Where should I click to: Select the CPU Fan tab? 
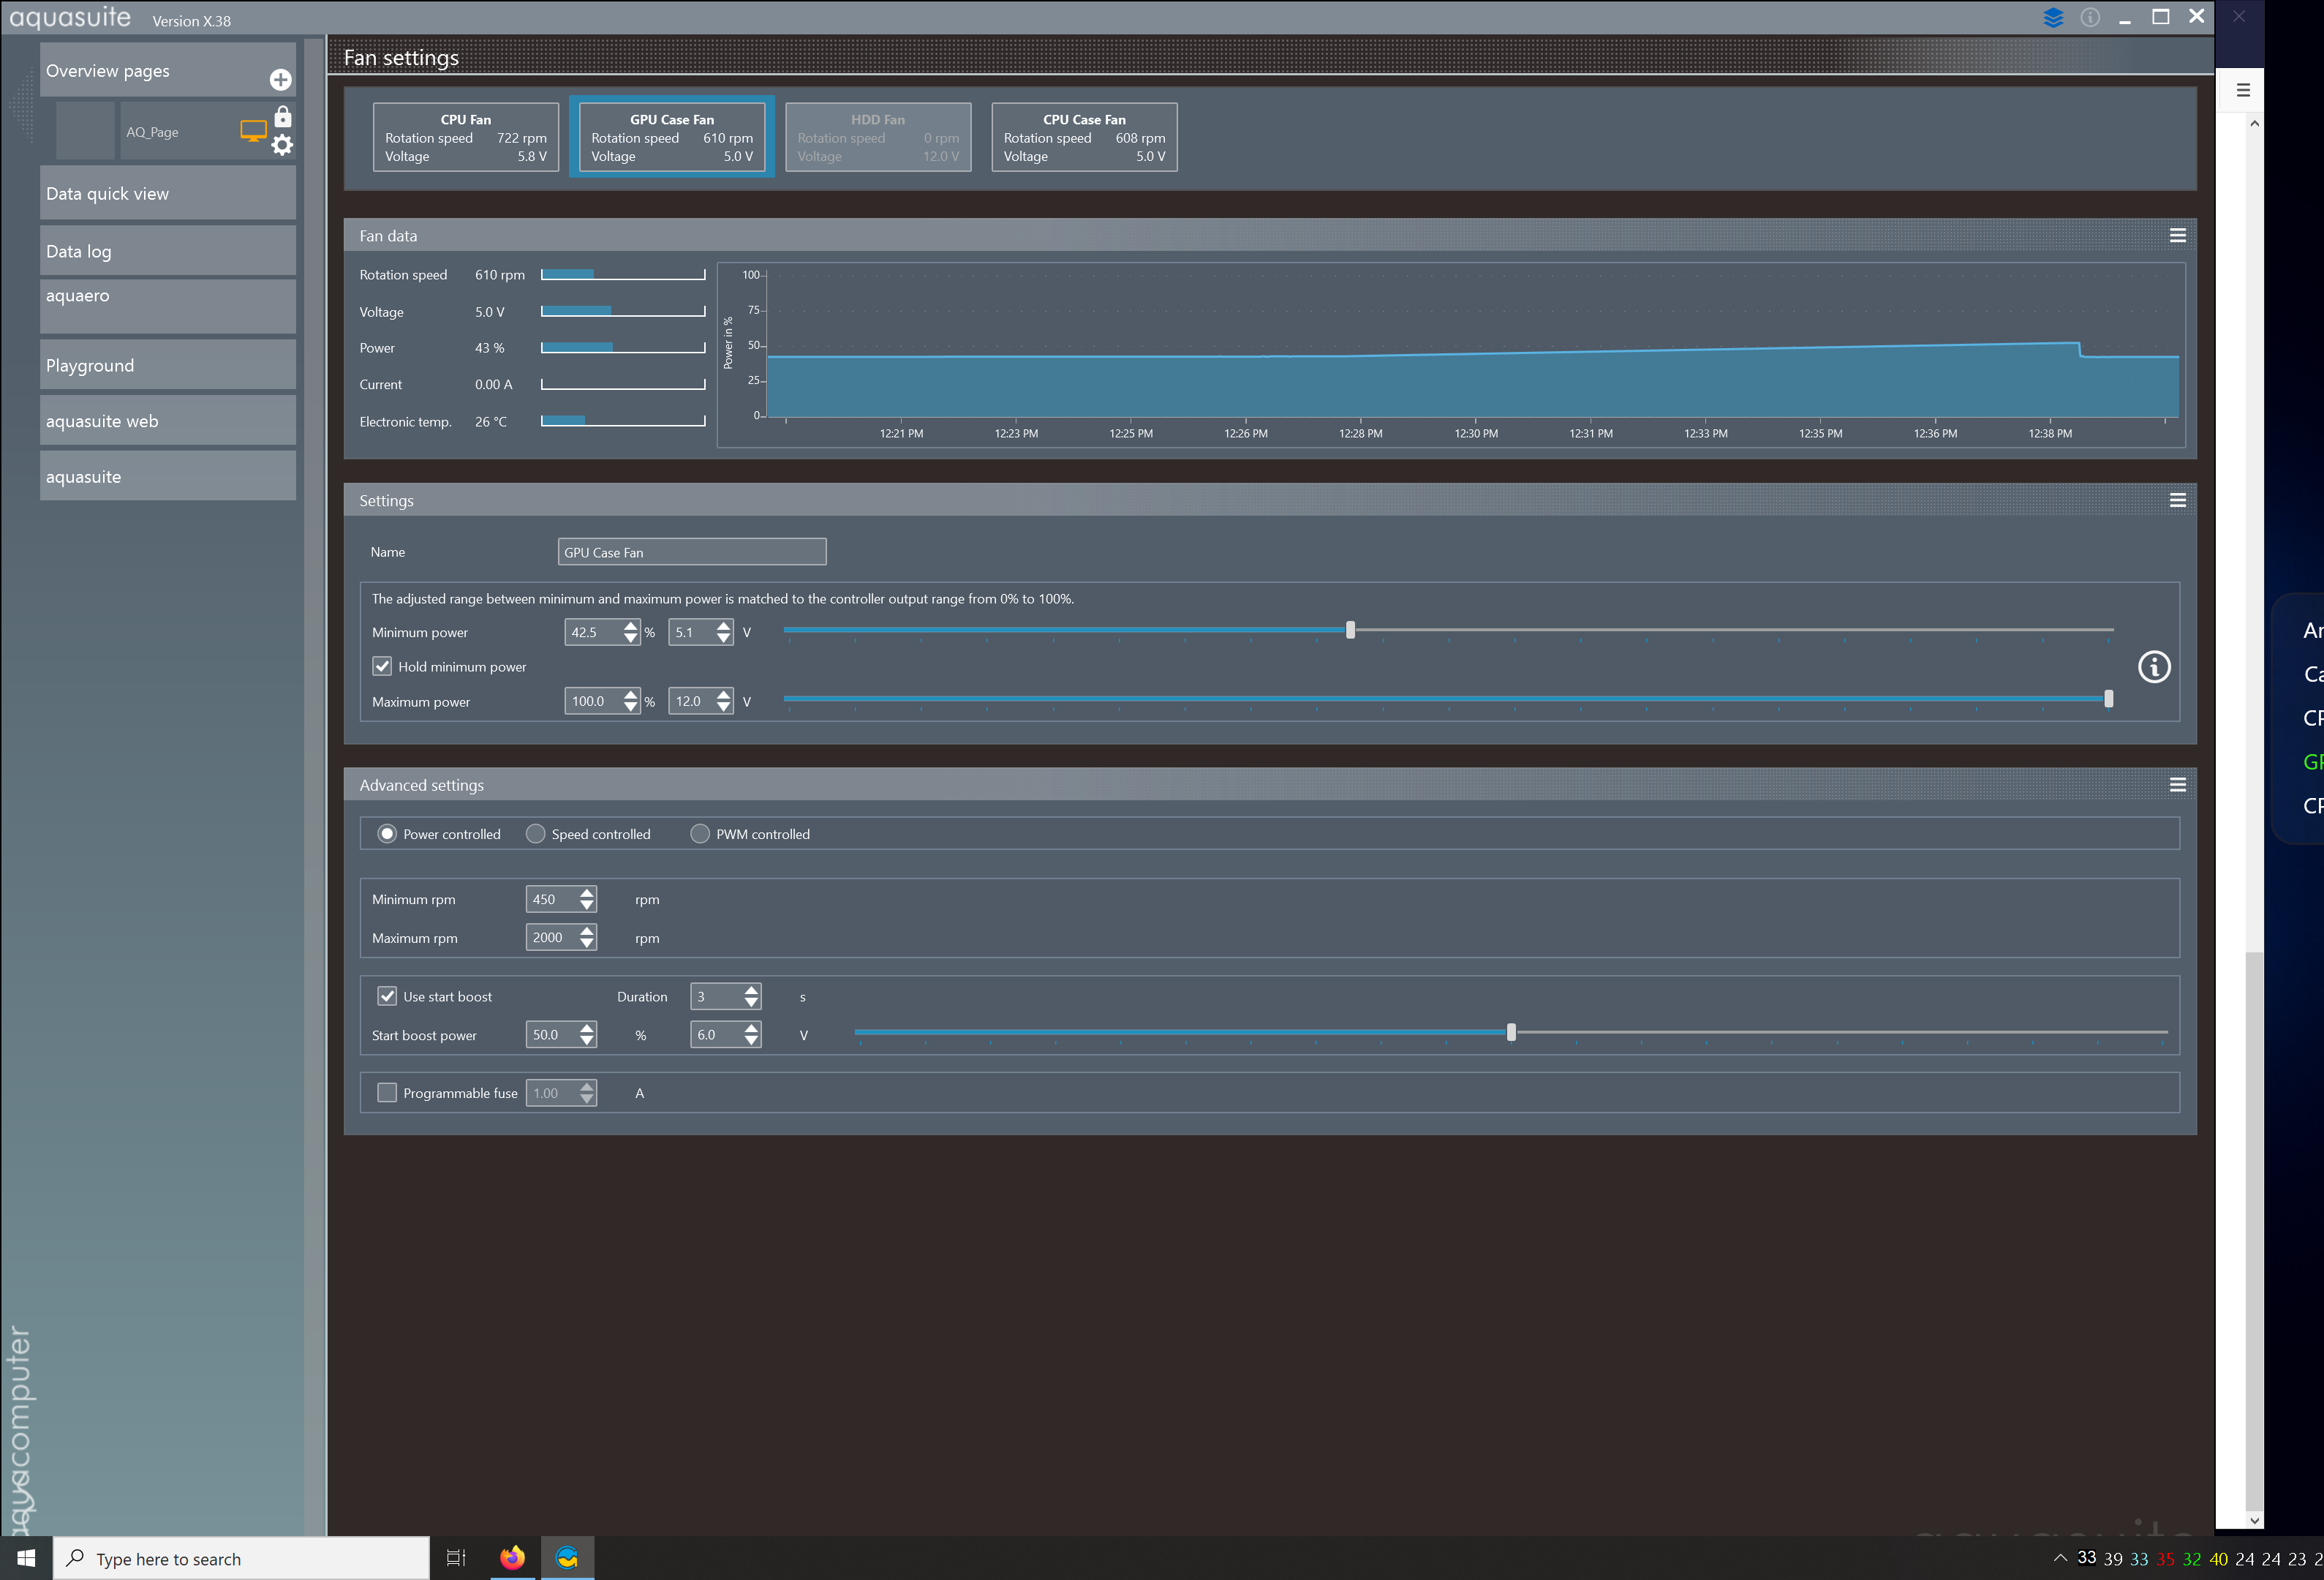[465, 137]
